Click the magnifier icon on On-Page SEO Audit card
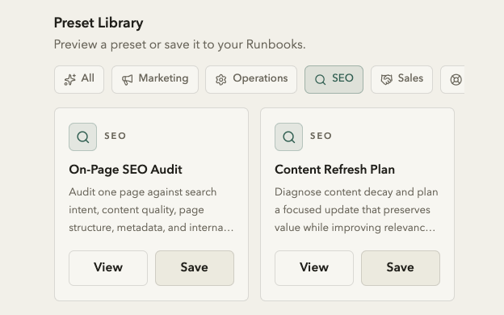The height and width of the screenshot is (315, 504). (x=82, y=137)
